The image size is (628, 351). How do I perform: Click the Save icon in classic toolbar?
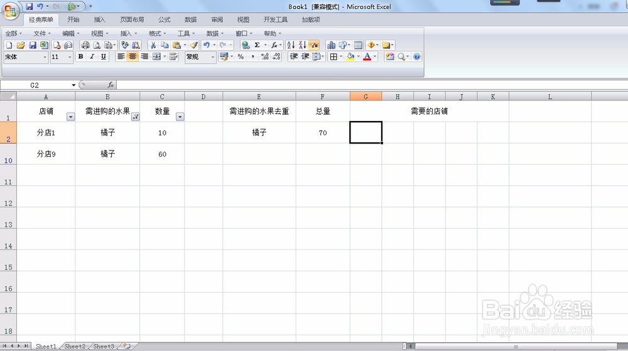click(x=33, y=45)
